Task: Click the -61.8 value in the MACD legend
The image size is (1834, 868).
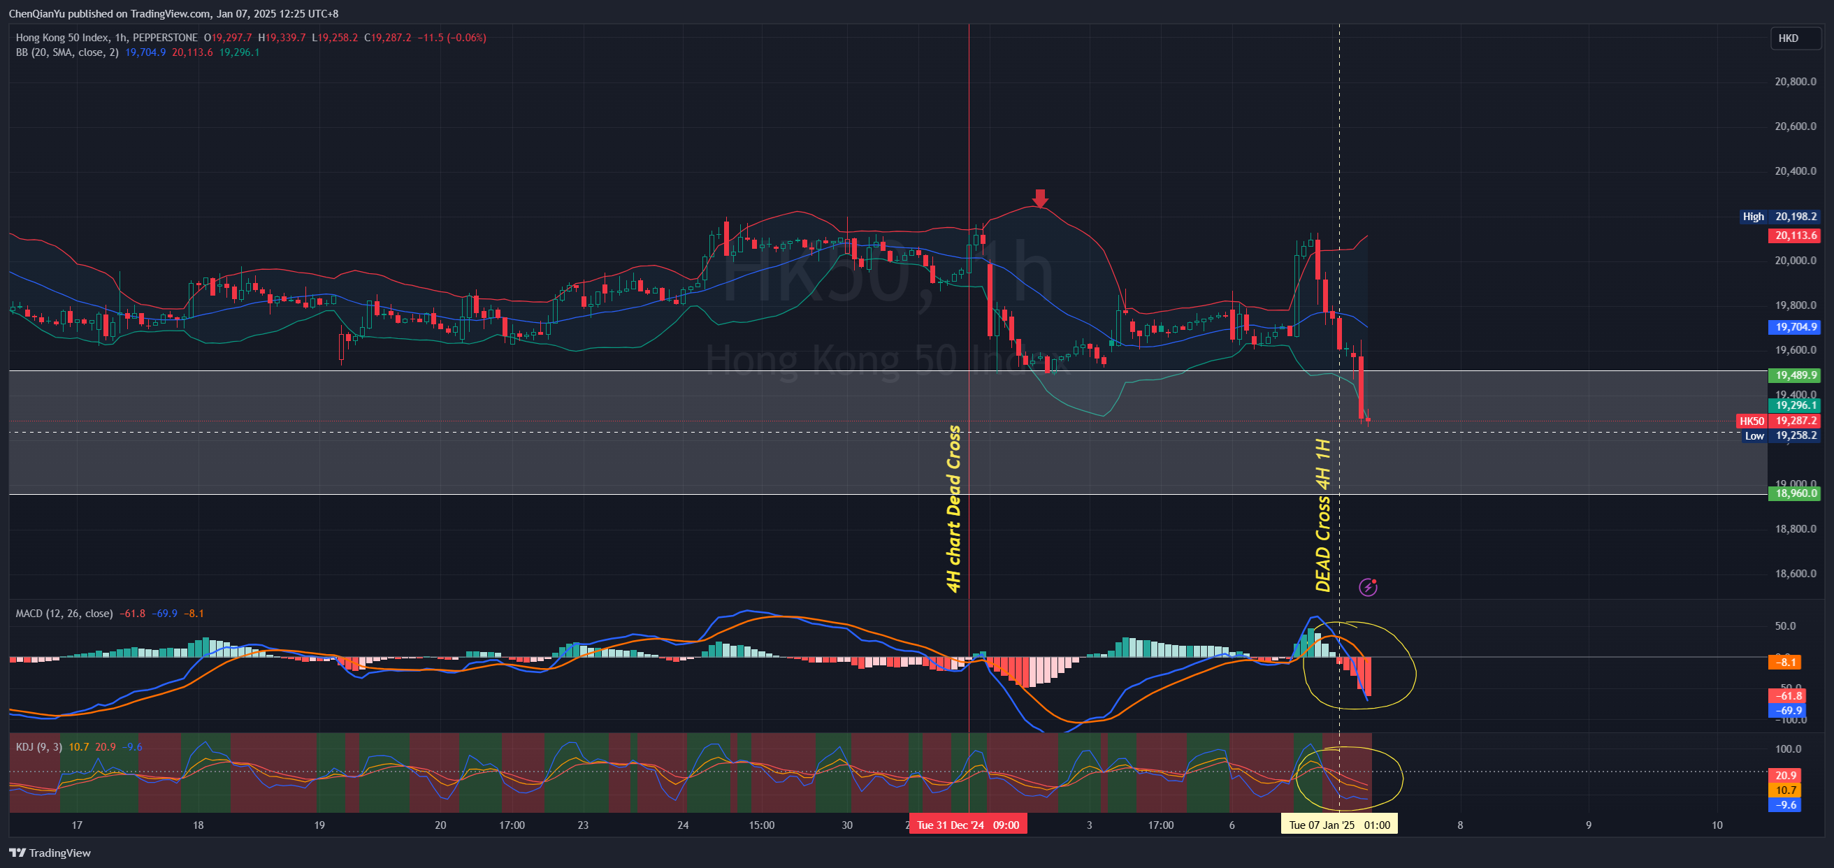Action: 132,613
